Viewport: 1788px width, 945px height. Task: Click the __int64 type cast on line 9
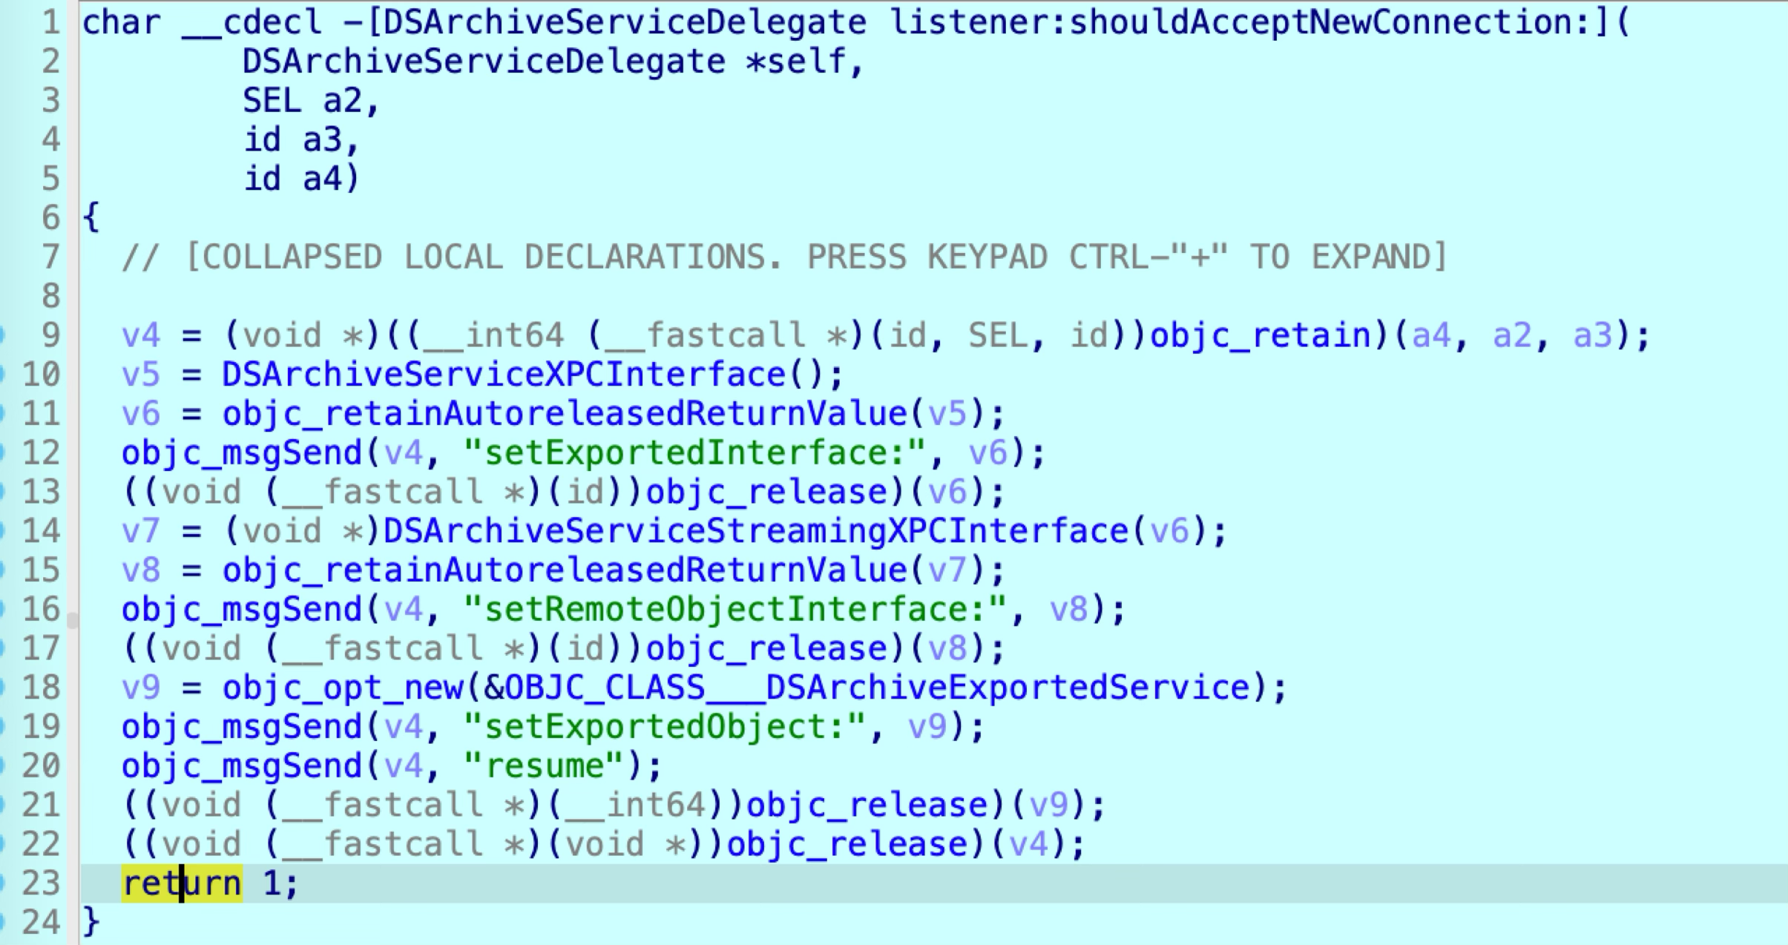pyautogui.click(x=494, y=335)
